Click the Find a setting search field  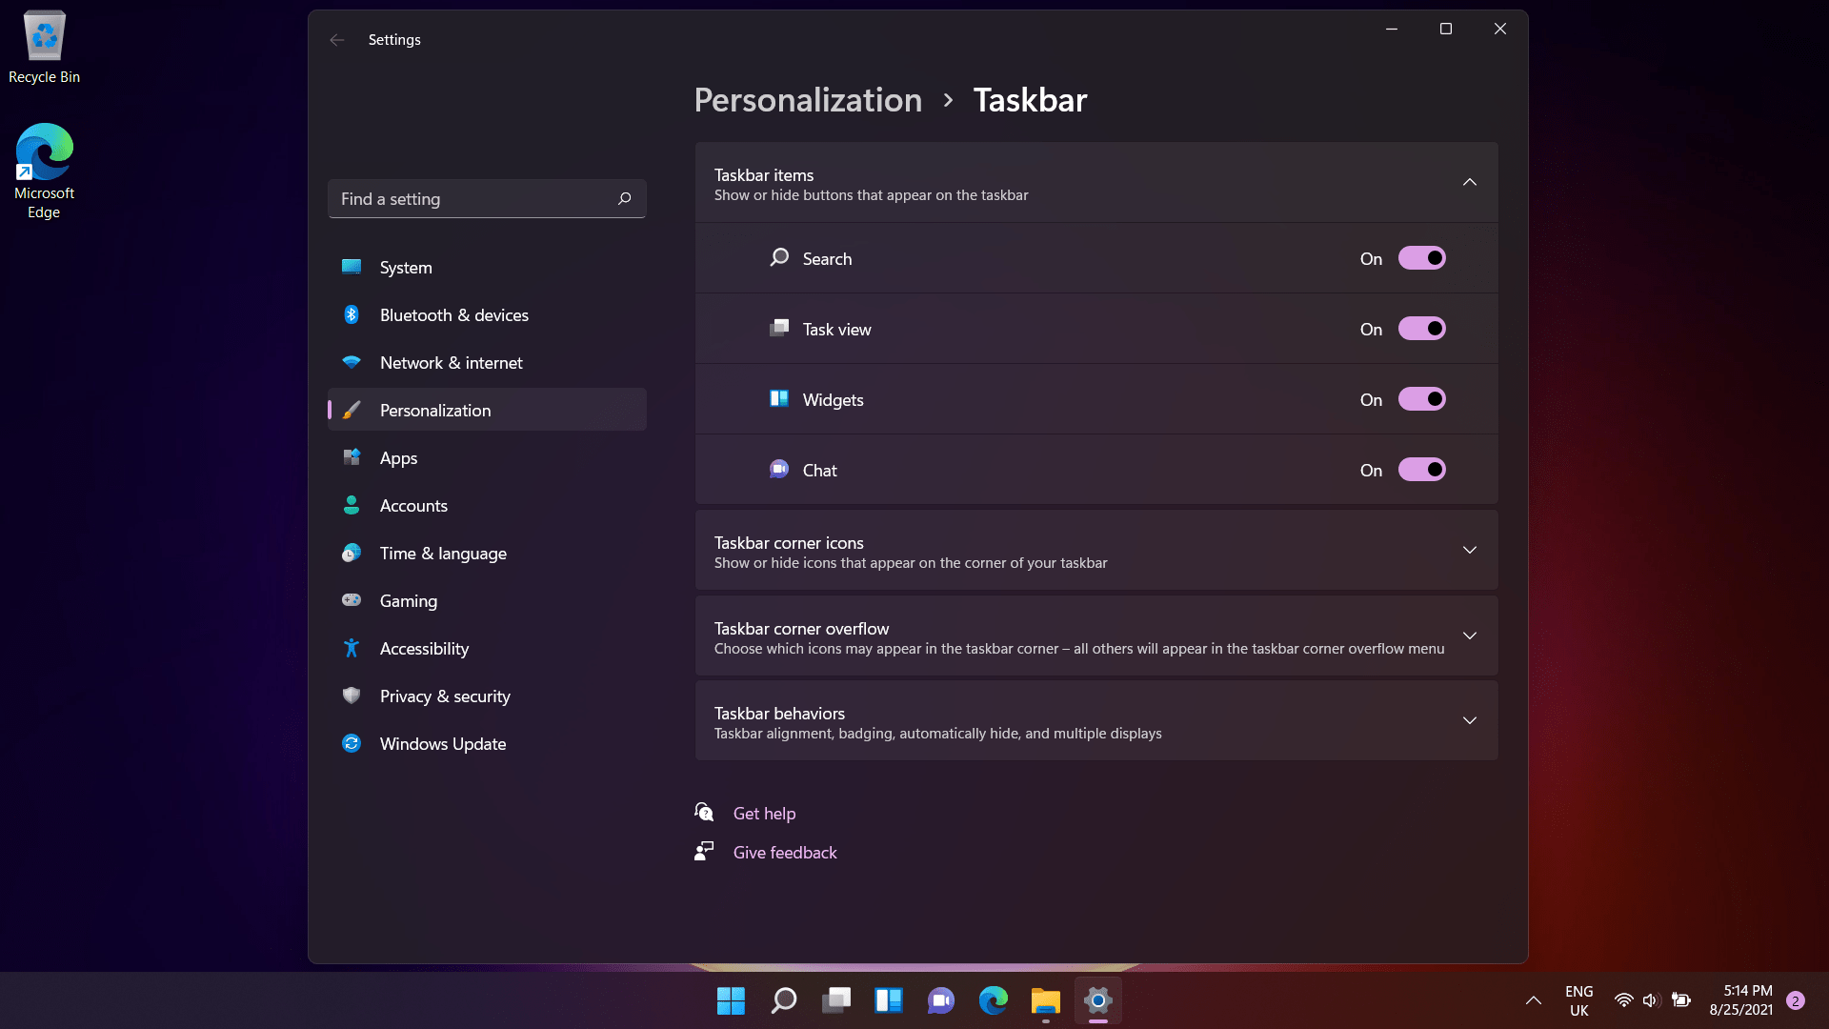pyautogui.click(x=472, y=199)
